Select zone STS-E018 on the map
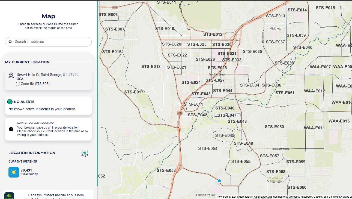The image size is (352, 199). pos(151,67)
